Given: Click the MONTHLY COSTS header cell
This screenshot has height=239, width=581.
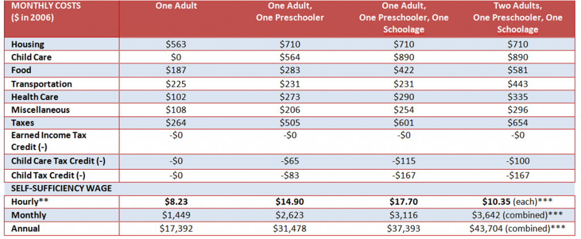Looking at the screenshot, I should pyautogui.click(x=62, y=19).
